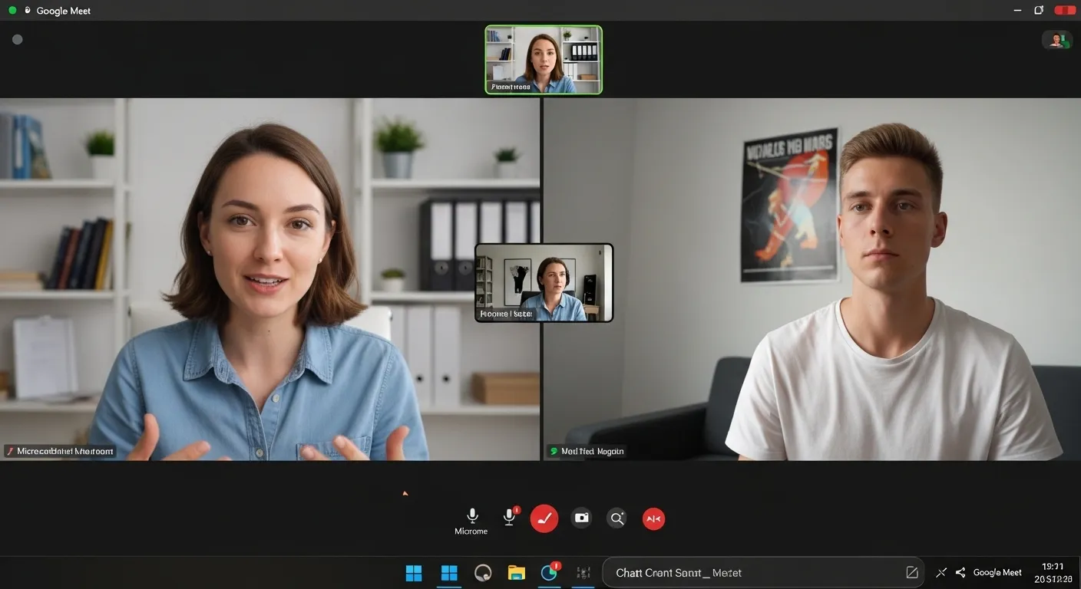Screen dimensions: 1081x589
Task: Open File Explorer from the taskbar
Action: click(x=517, y=573)
